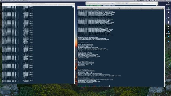Open the iTerm2 application menu
The height and width of the screenshot is (96, 171).
coord(4,1)
